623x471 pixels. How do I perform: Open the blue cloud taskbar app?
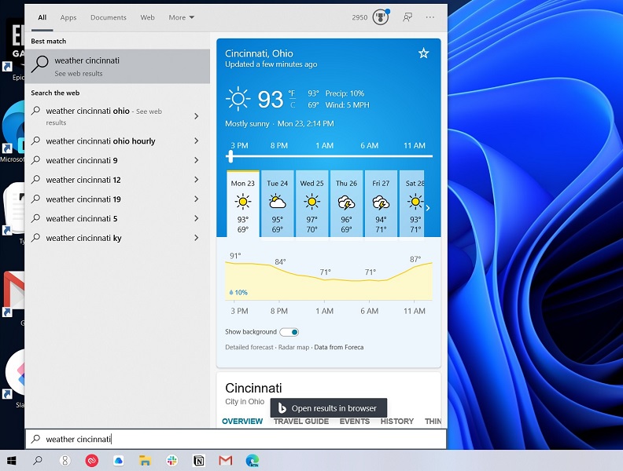[119, 460]
